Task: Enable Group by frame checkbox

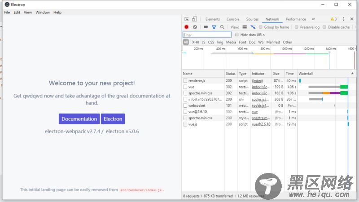Action: click(x=261, y=27)
